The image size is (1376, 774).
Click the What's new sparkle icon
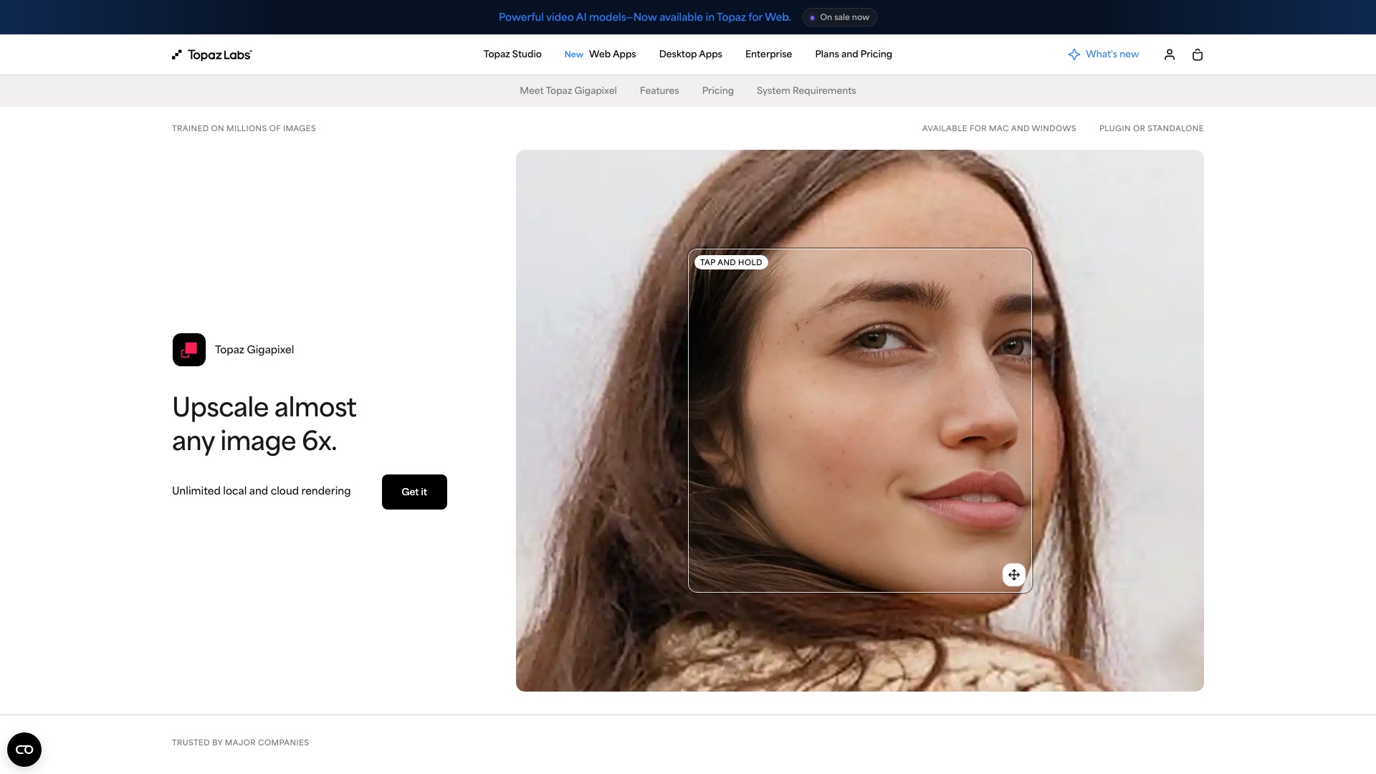(x=1074, y=54)
